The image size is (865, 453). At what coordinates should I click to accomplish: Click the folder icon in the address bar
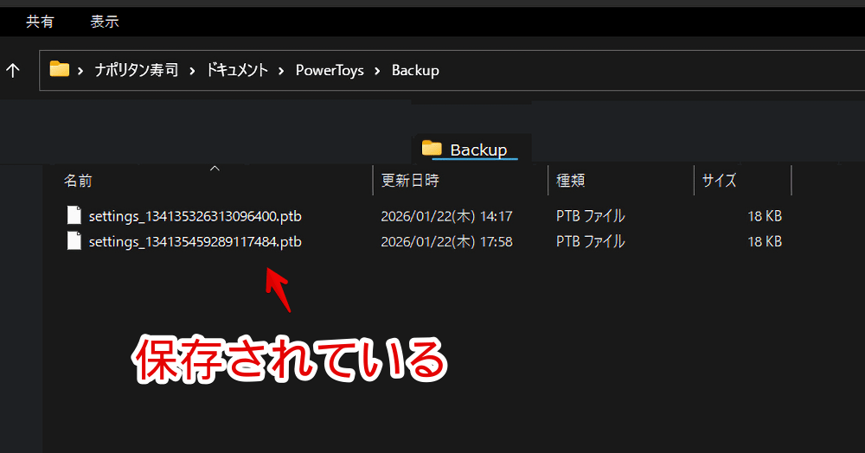tap(59, 70)
